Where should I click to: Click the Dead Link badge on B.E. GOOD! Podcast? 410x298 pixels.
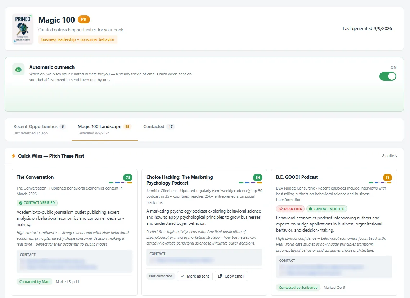[290, 209]
